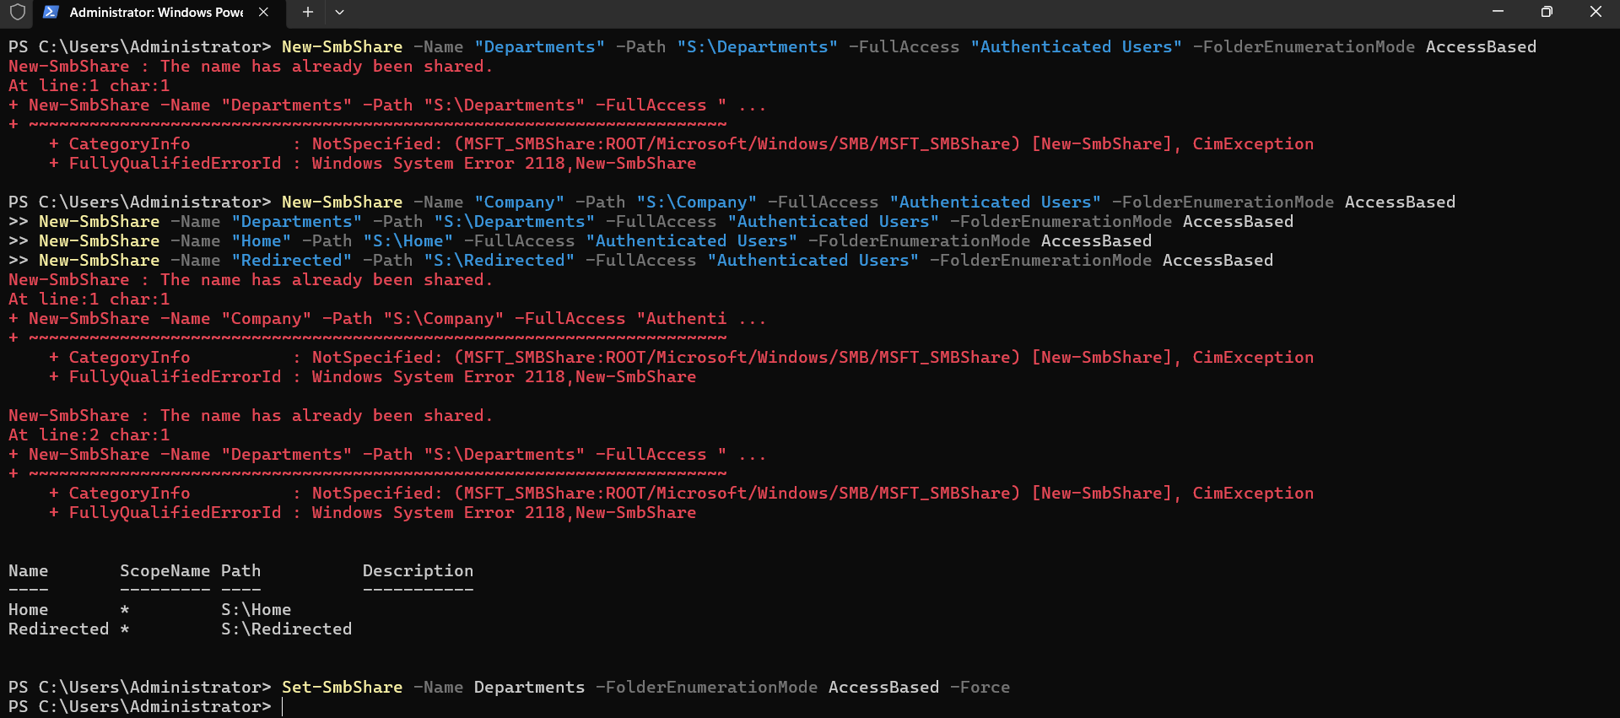Click the -Force parameter on the last command
The image size is (1620, 718).
(x=980, y=687)
